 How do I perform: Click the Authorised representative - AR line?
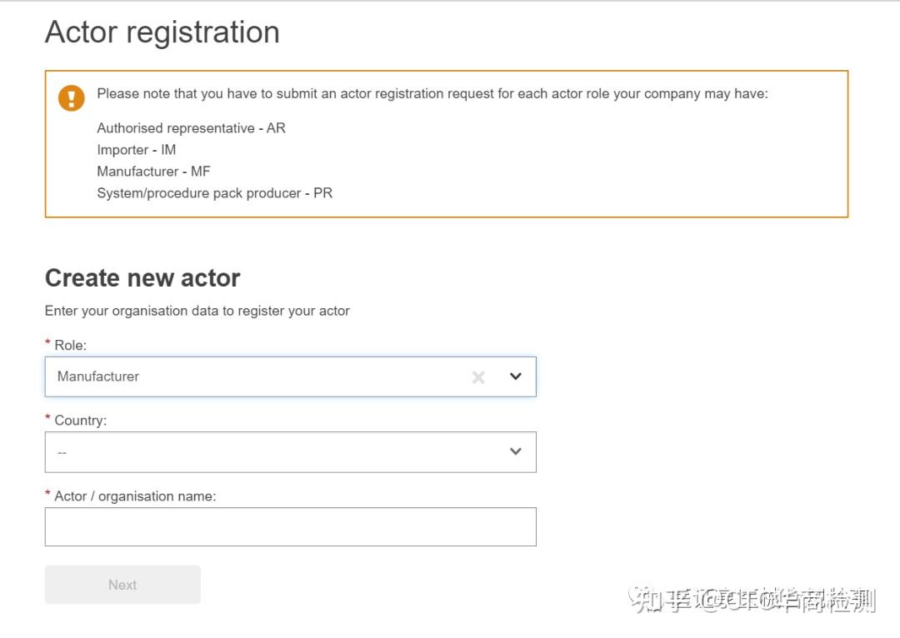coord(190,127)
